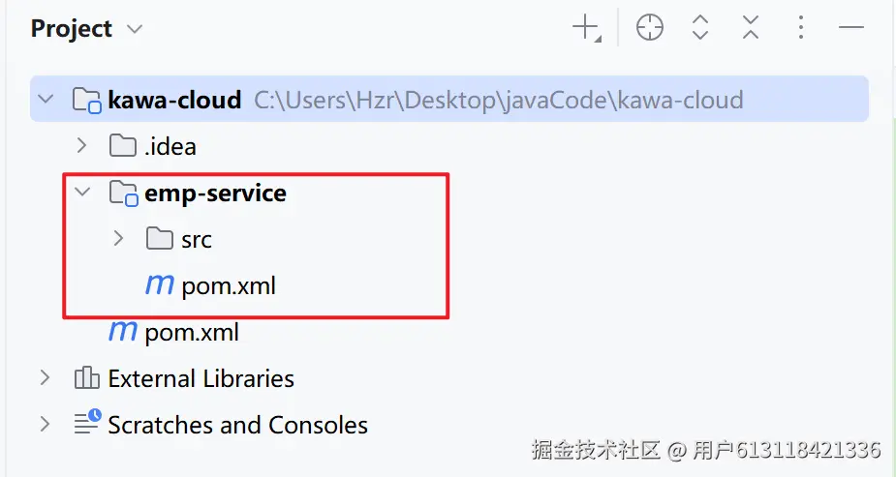The width and height of the screenshot is (896, 477).
Task: Select pom.xml inside emp-service
Action: (229, 285)
